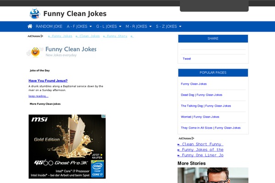Click the Funny Story ad link
This screenshot has height=183, width=275.
(x=115, y=36)
